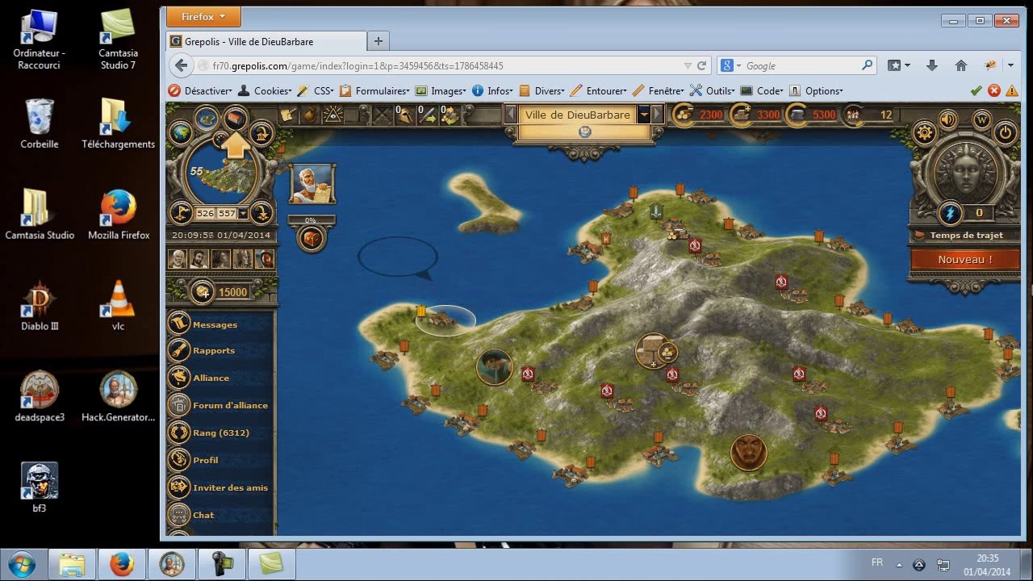1033x581 pixels.
Task: Click the lightning bolt favor icon
Action: (950, 213)
